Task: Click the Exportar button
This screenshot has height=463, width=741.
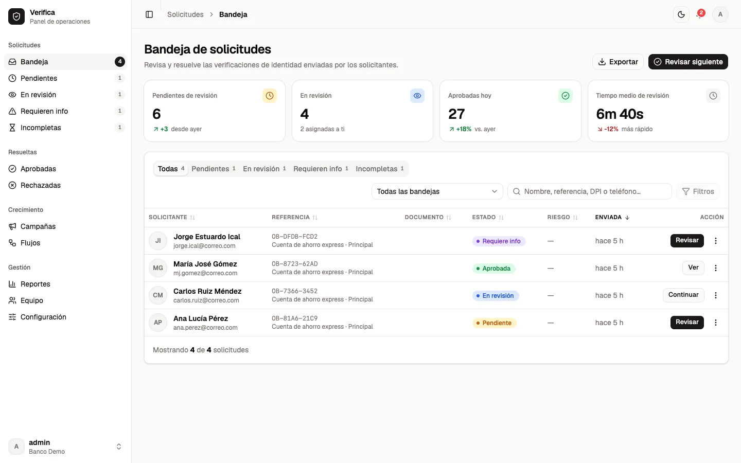Action: point(618,62)
